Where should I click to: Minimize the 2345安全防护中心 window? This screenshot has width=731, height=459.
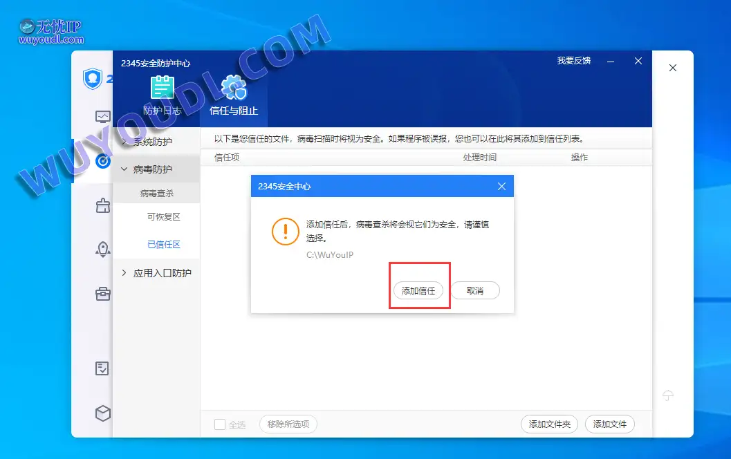pos(611,62)
